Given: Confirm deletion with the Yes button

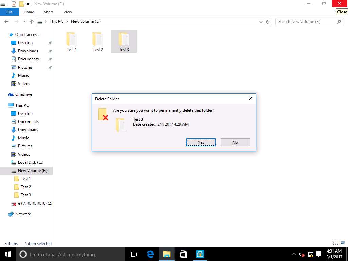Looking at the screenshot, I should coord(201,142).
